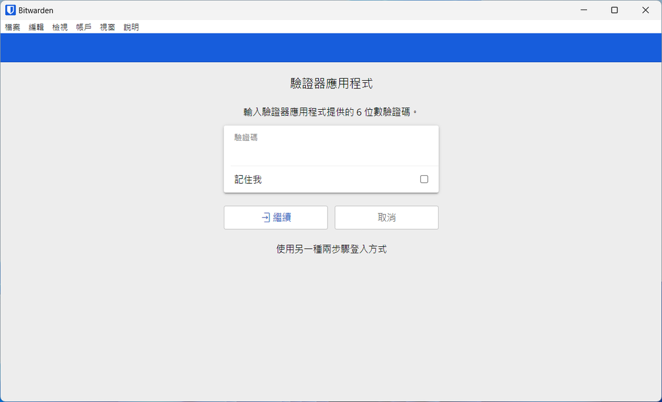Close the Bitwarden window
This screenshot has height=402, width=662.
pyautogui.click(x=646, y=10)
